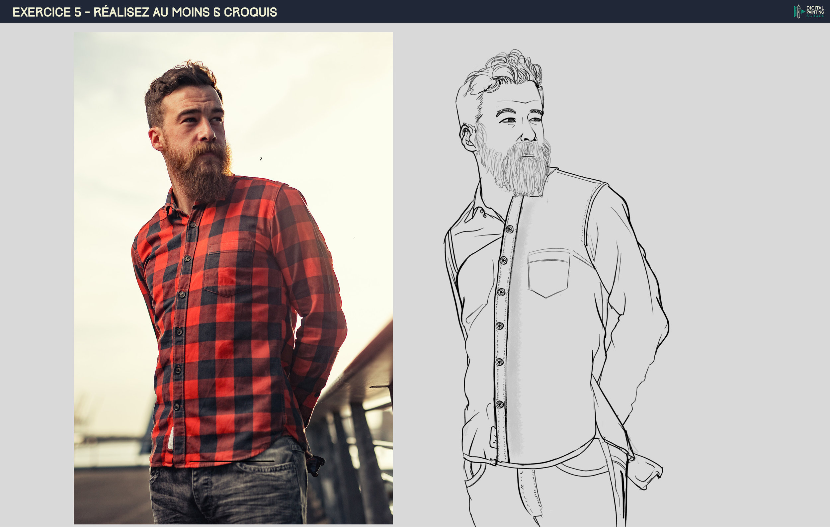The image size is (830, 527).
Task: Click the sunglasses hanging from the photo pocket
Action: click(x=316, y=465)
